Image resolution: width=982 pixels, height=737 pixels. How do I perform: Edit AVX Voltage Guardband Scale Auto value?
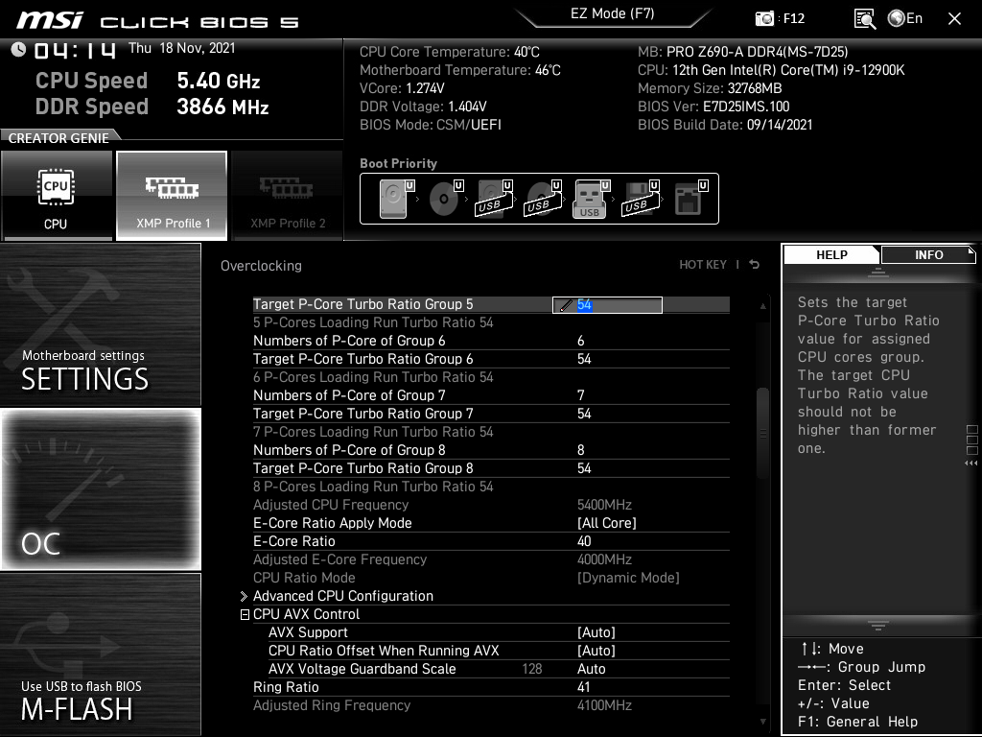(591, 669)
